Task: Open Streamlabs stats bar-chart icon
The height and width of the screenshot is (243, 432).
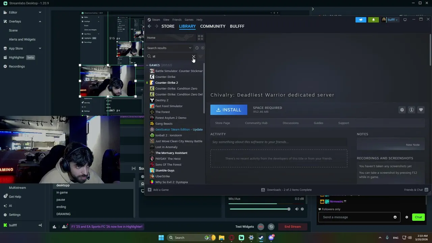Action: click(x=54, y=227)
